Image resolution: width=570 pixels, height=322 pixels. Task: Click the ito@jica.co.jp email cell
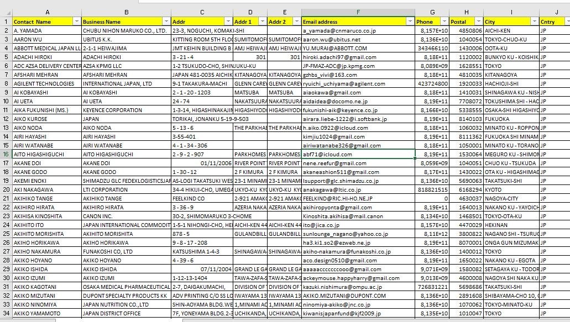pos(358,225)
